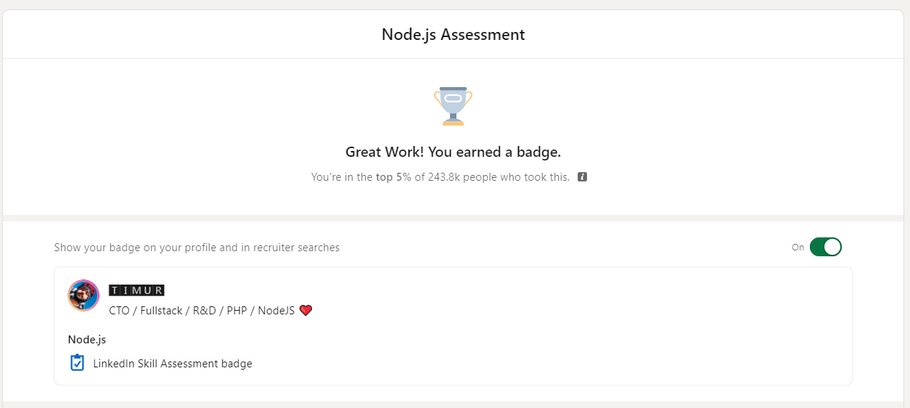Screen dimensions: 910x408
Task: Click the TIMUR profile name
Action: (x=136, y=290)
